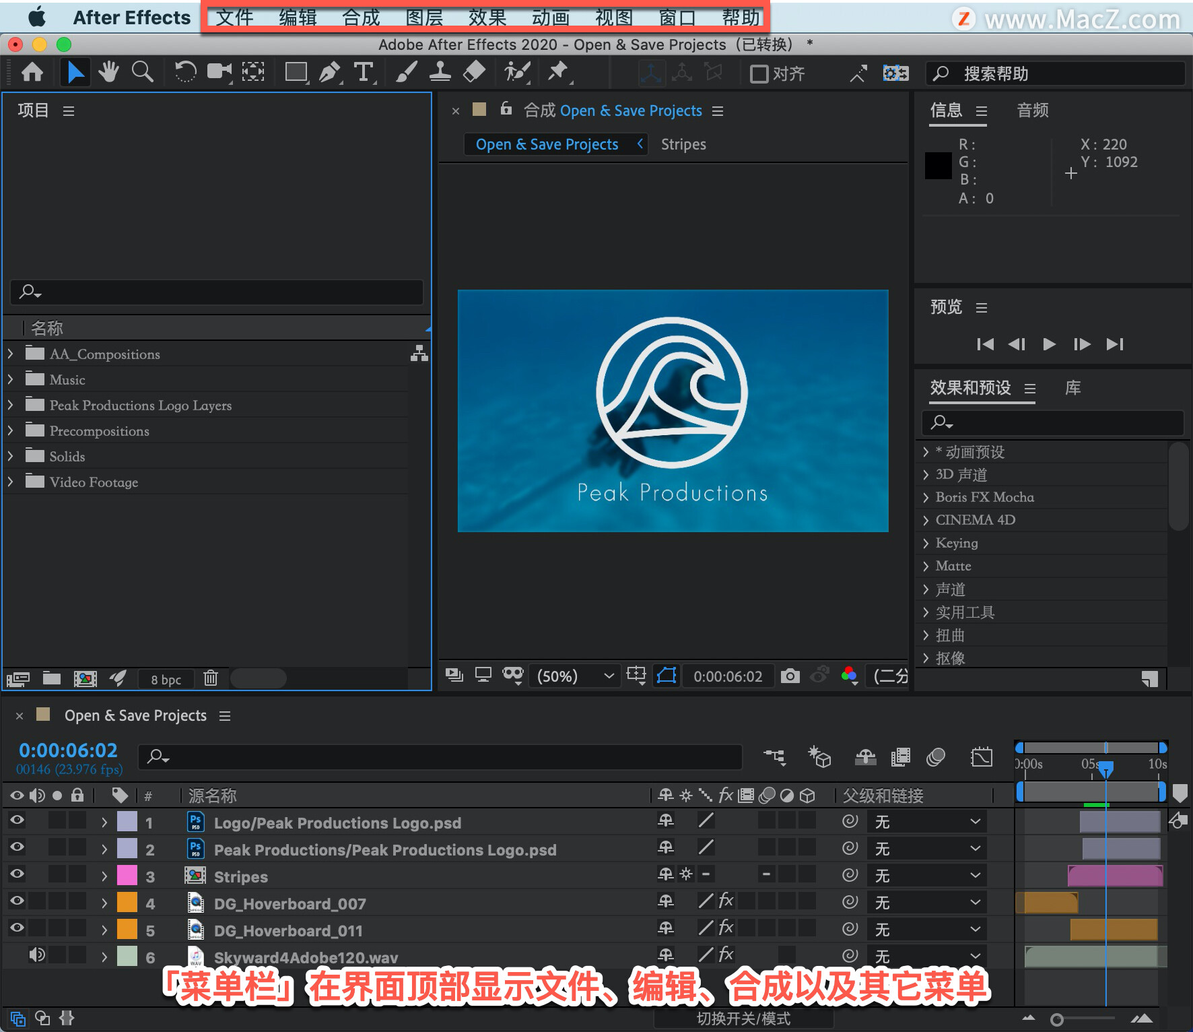The image size is (1193, 1032).
Task: Select the Unified Camera tool
Action: coord(219,72)
